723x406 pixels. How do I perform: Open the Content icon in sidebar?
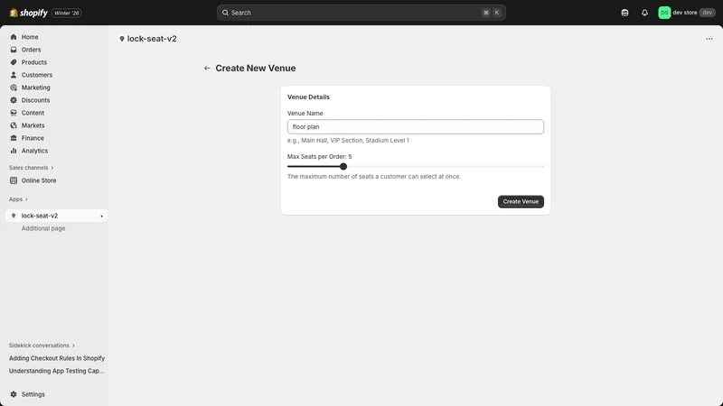click(14, 113)
